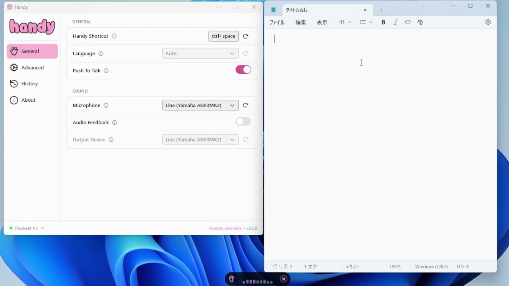Refresh the Microphone device list
Viewport: 509px width, 286px height.
click(246, 105)
